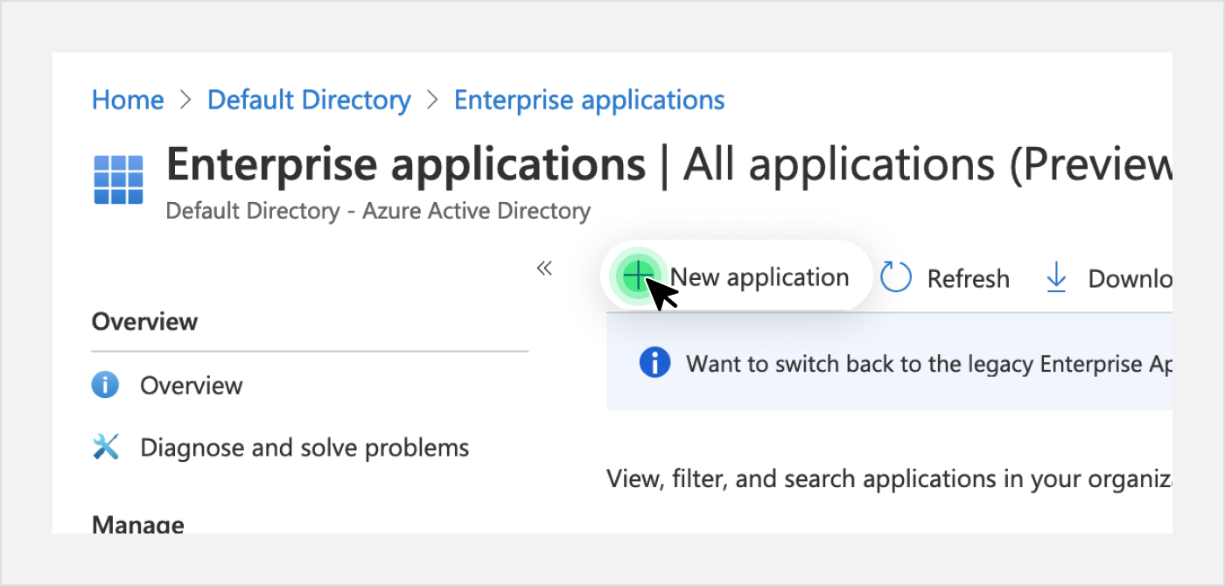Click the wrench and screwdriver Diagnose icon
The width and height of the screenshot is (1225, 586).
coord(105,447)
